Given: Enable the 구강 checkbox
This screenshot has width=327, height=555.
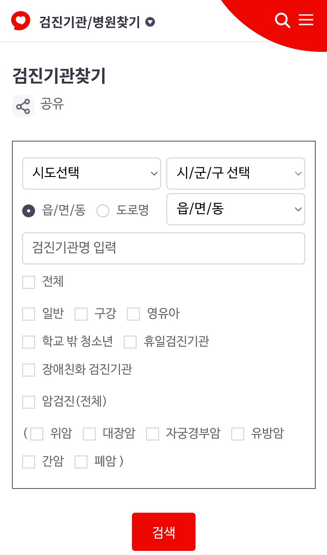Looking at the screenshot, I should (x=81, y=314).
